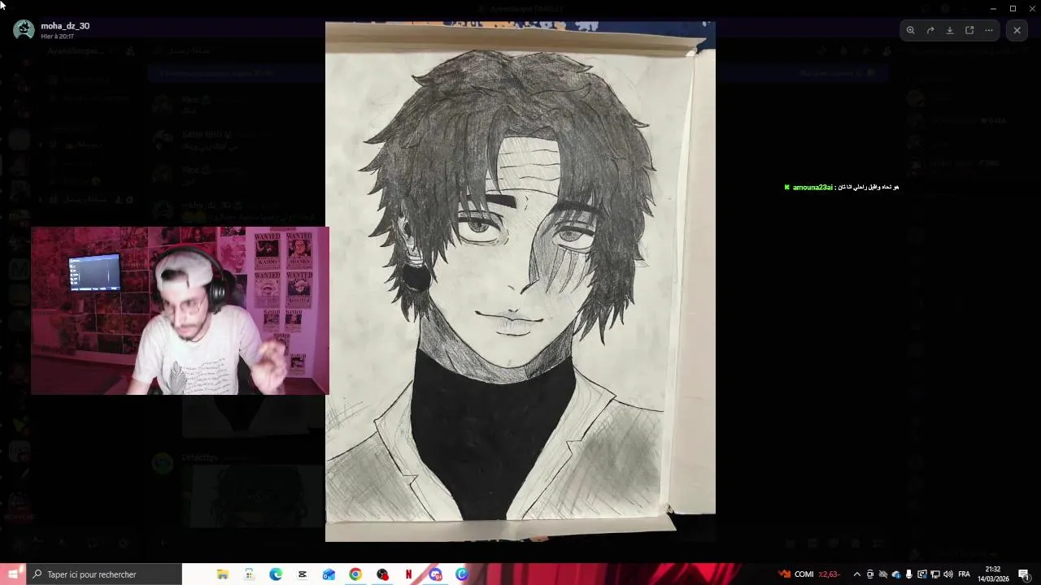
Task: Click the COMI stock ticker widget
Action: pos(809,574)
